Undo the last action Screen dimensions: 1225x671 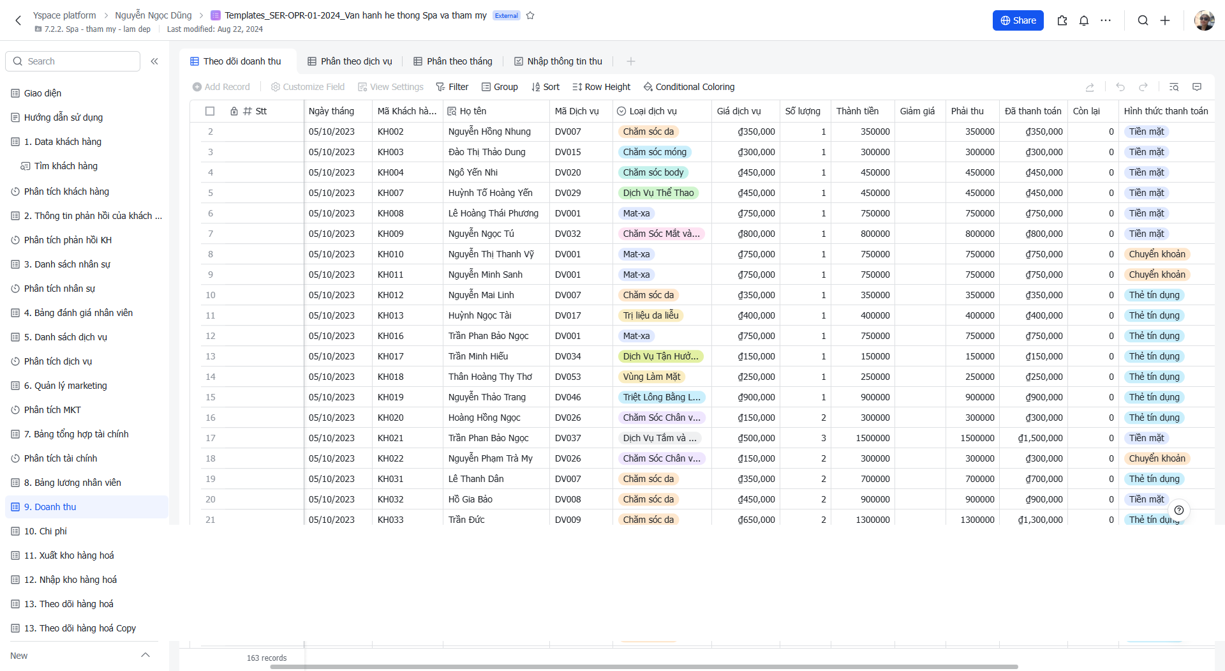pos(1120,87)
